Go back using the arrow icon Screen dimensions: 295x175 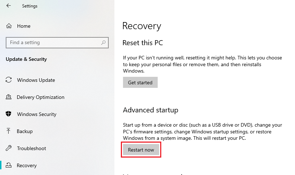(x=9, y=6)
